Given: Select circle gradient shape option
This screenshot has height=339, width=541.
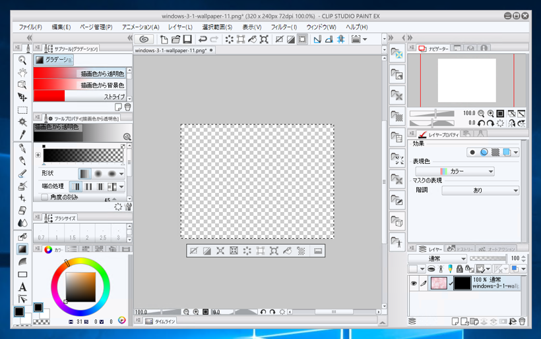Looking at the screenshot, I should [x=98, y=174].
